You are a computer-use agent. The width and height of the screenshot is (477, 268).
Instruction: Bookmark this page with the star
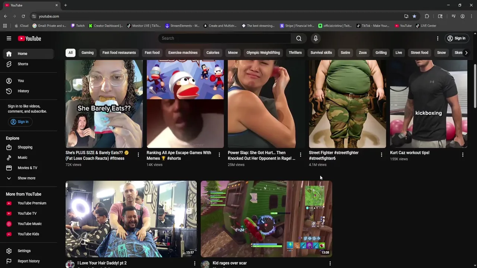(414, 16)
